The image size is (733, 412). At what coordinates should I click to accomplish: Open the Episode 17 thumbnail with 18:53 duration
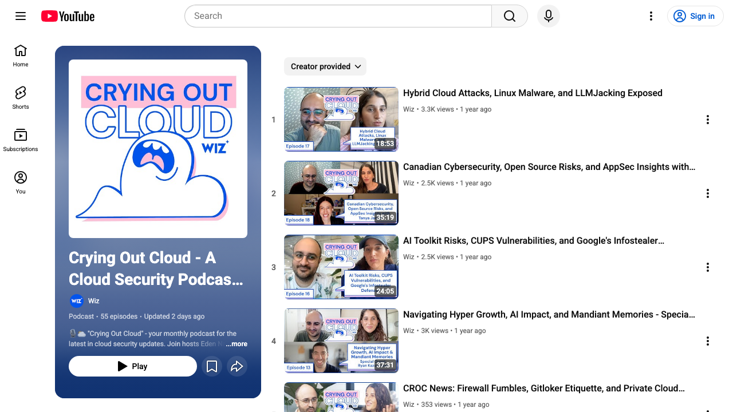(341, 119)
